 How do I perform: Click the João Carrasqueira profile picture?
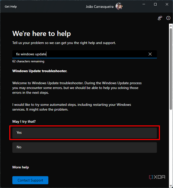pos(119,6)
